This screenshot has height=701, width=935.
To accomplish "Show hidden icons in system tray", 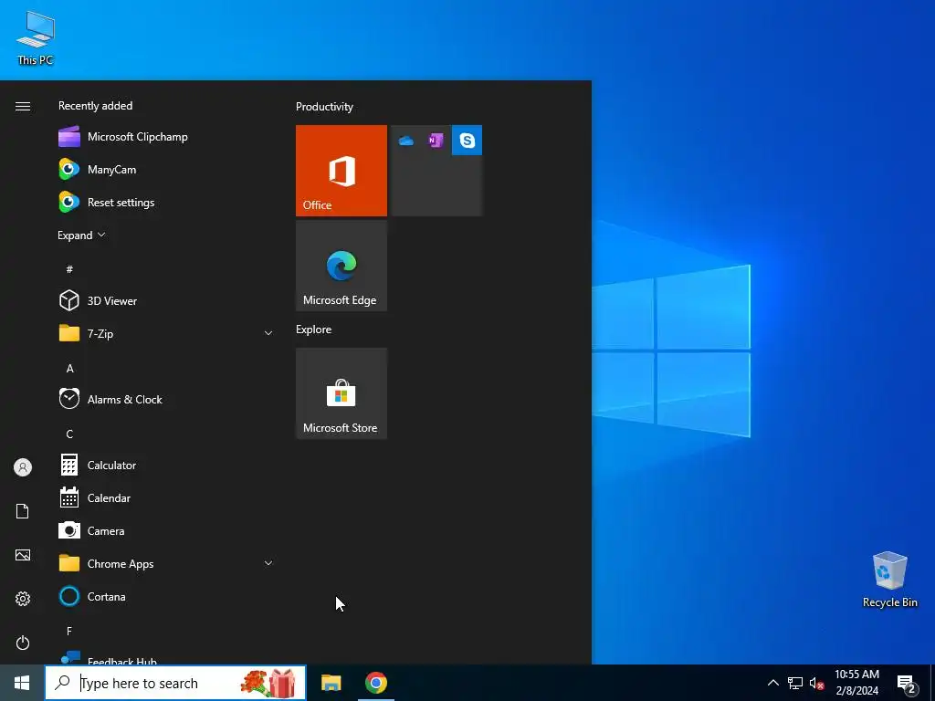I will click(x=772, y=683).
